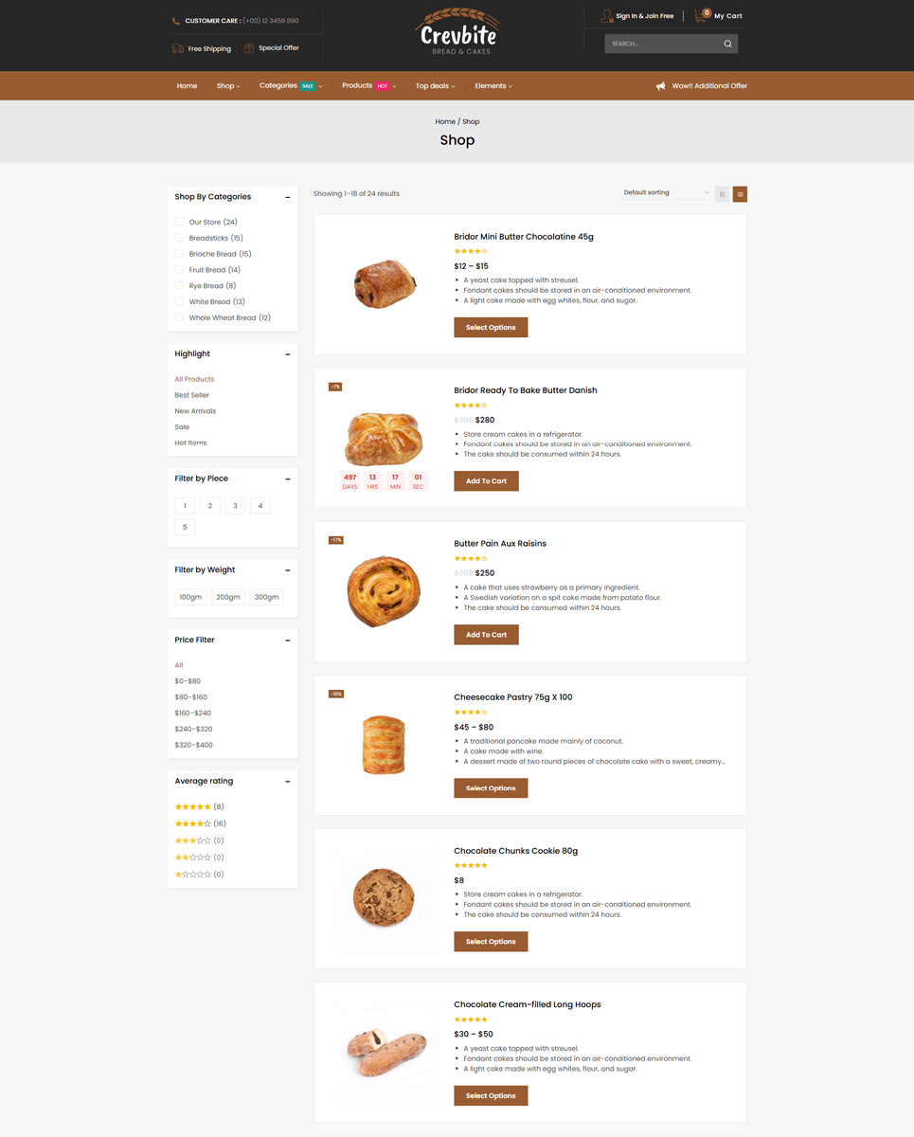
Task: Open the shopping cart icon
Action: [701, 16]
